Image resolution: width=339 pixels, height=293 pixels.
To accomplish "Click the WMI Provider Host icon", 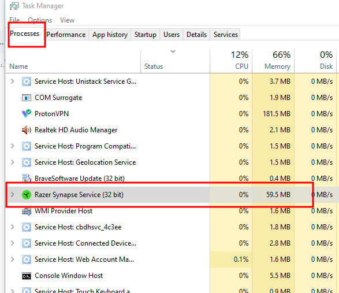I will (x=27, y=211).
